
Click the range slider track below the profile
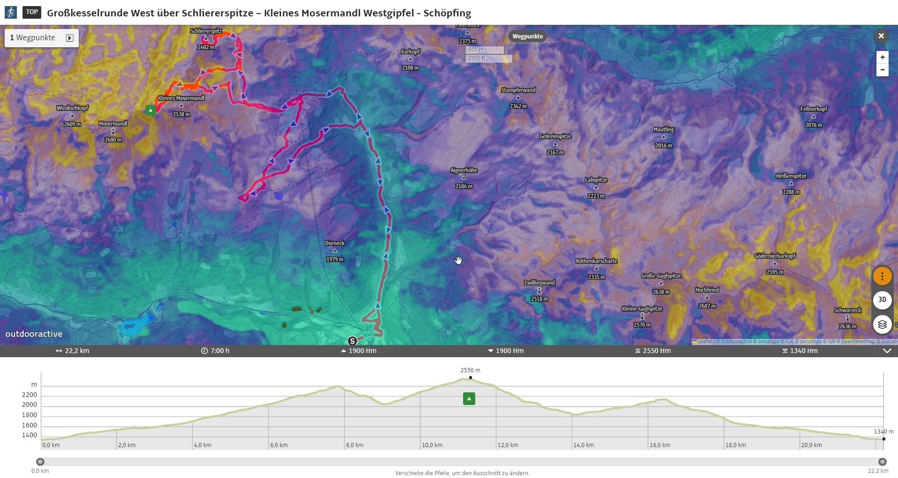coord(461,462)
